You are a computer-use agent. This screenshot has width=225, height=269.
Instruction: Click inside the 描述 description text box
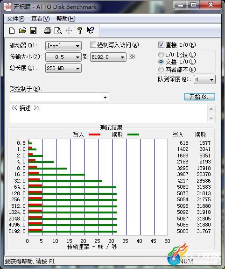(109, 113)
